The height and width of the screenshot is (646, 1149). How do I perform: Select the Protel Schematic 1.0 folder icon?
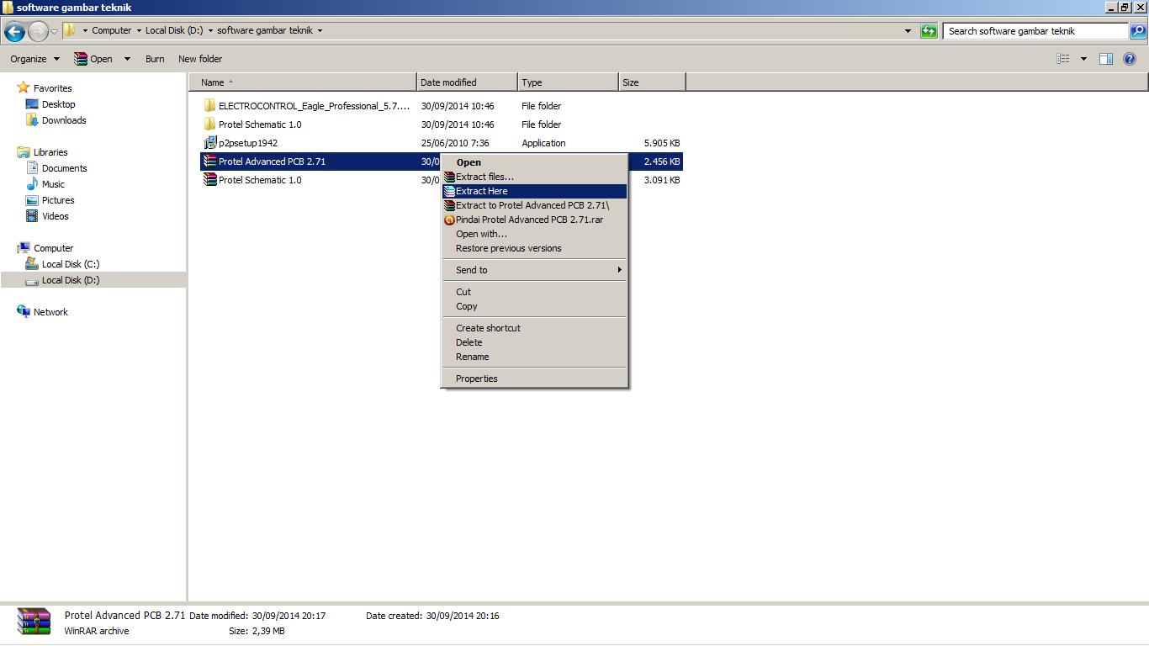click(x=210, y=124)
